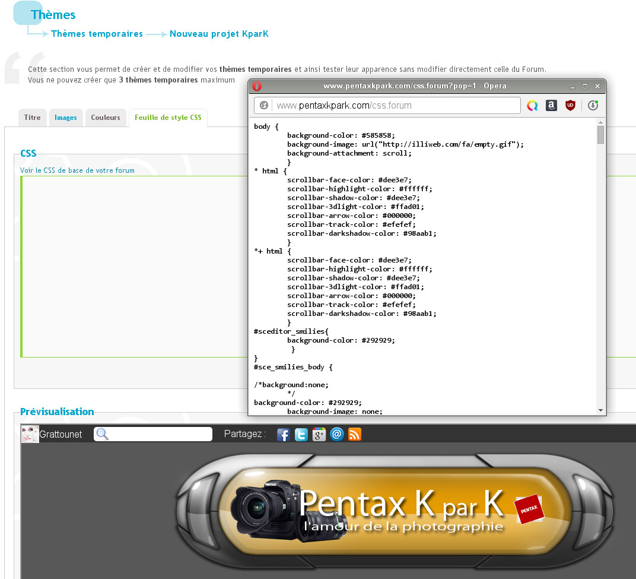
Task: Open the colorful ring extension icon in Opera
Action: [532, 106]
